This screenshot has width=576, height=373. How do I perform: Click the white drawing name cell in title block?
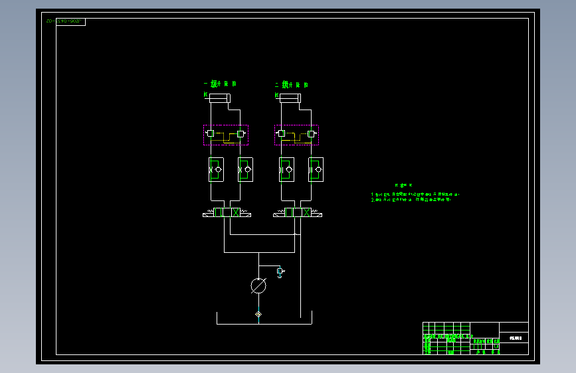point(514,338)
